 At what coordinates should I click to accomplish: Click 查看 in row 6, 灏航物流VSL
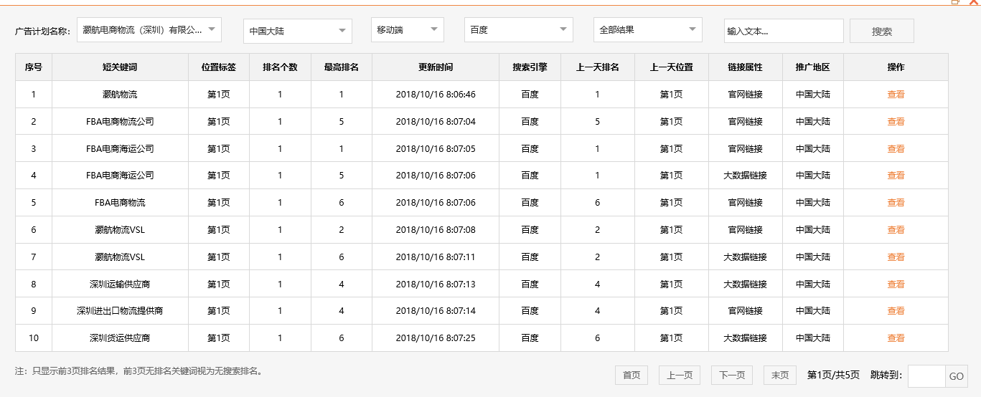pos(896,230)
